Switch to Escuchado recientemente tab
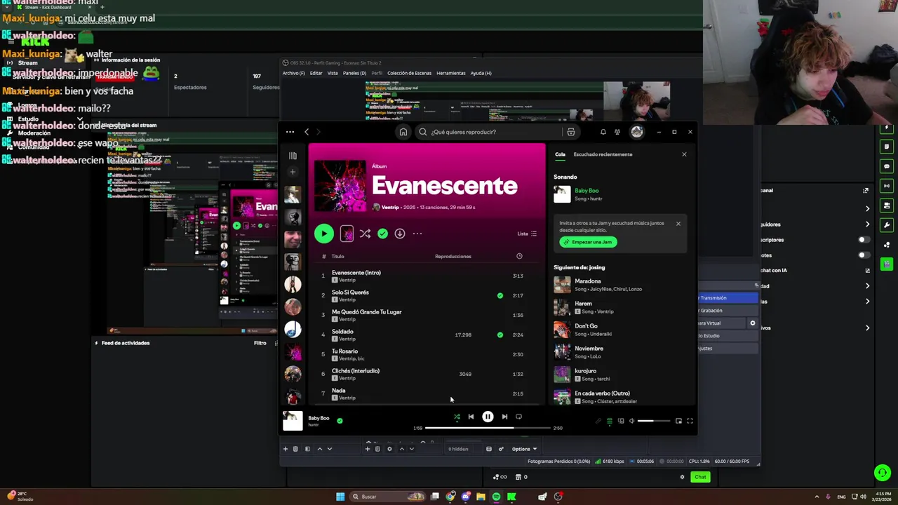Viewport: 898px width, 505px height. (x=603, y=154)
